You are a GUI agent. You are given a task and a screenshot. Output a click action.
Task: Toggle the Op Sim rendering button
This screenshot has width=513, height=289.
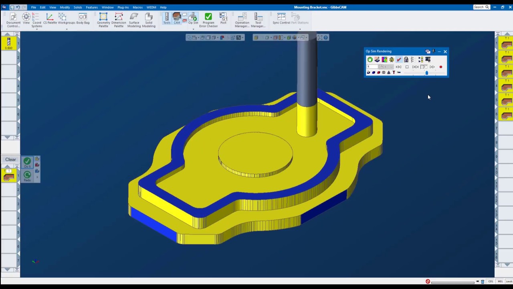pyautogui.click(x=193, y=18)
